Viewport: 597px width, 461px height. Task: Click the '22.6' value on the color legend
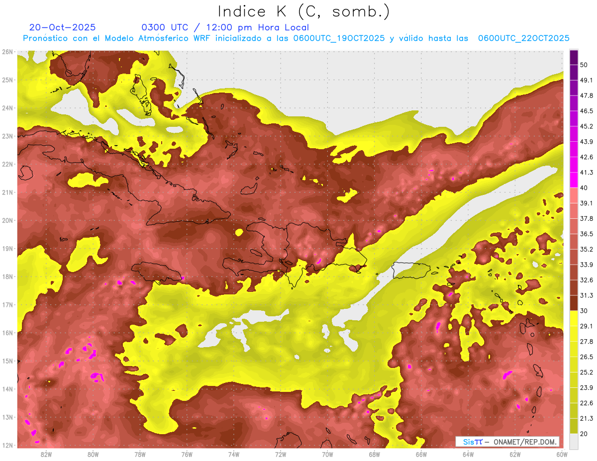click(587, 403)
